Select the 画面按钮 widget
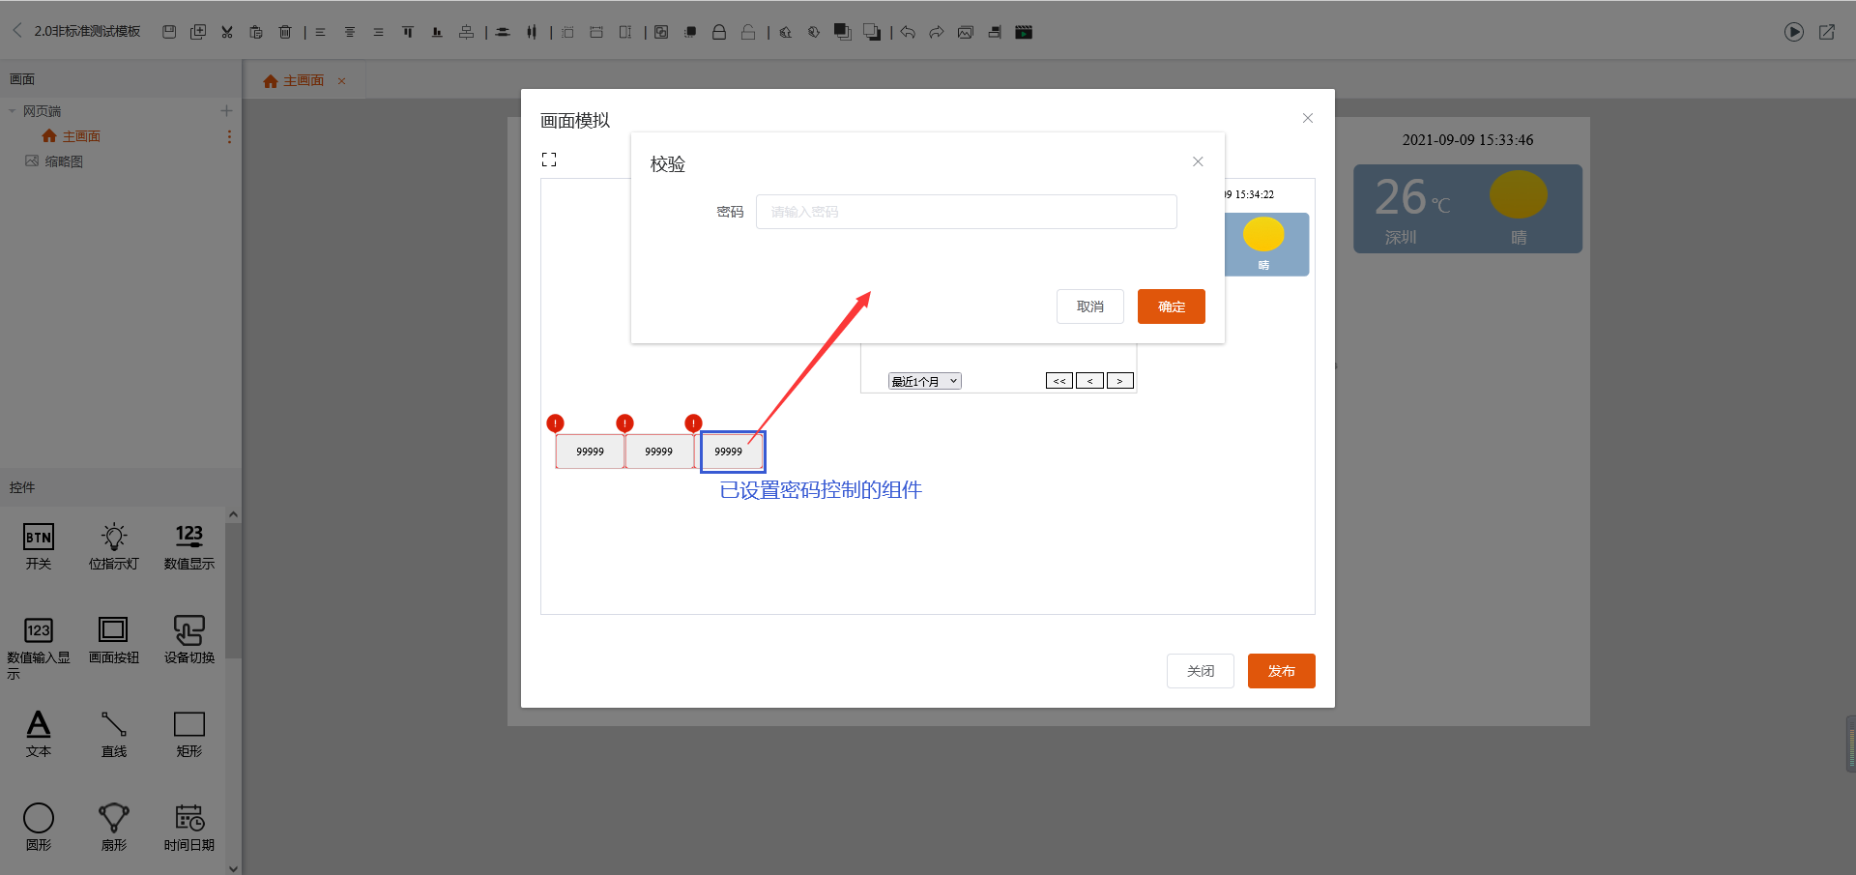1856x875 pixels. (x=114, y=640)
